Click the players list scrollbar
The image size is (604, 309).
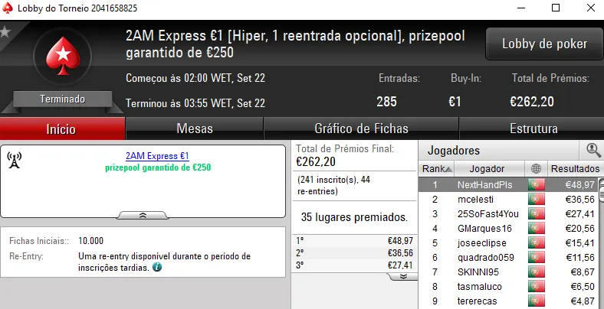[600, 245]
